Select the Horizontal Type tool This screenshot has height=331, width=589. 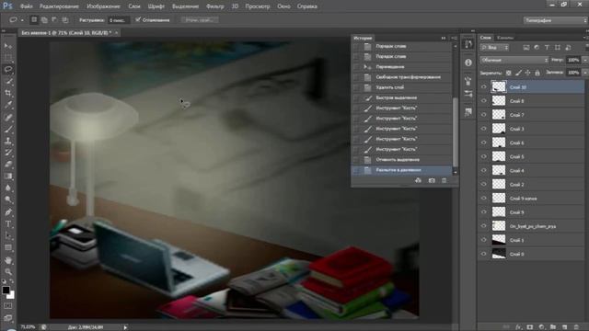tap(8, 224)
